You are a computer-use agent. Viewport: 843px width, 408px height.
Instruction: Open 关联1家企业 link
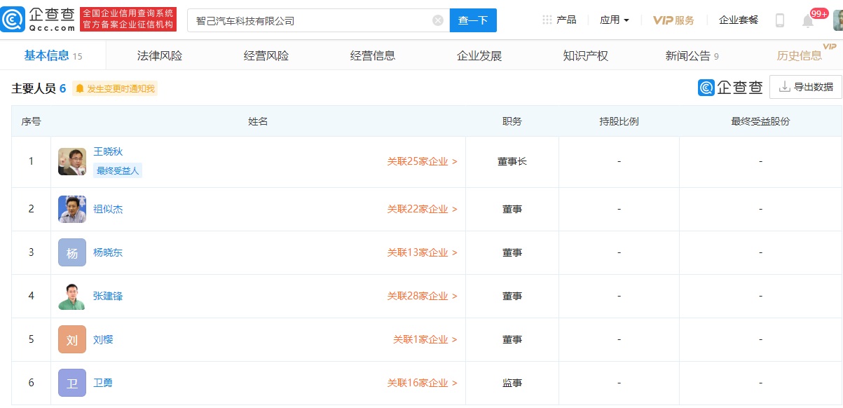pos(425,339)
